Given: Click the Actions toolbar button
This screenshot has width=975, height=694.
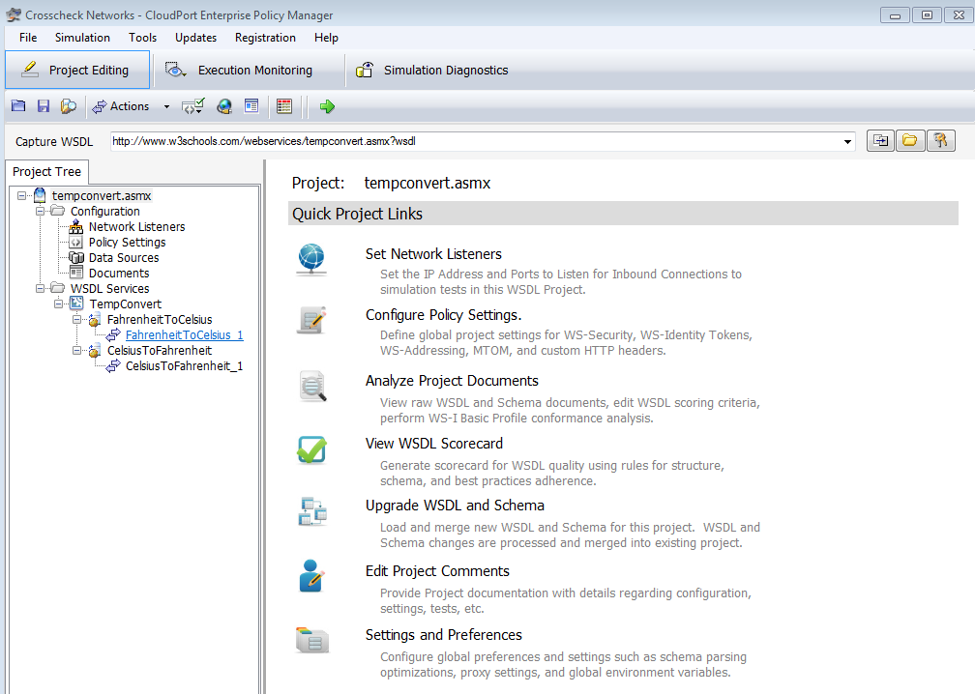Looking at the screenshot, I should (121, 106).
